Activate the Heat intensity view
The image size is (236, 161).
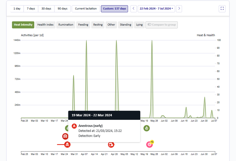23,25
